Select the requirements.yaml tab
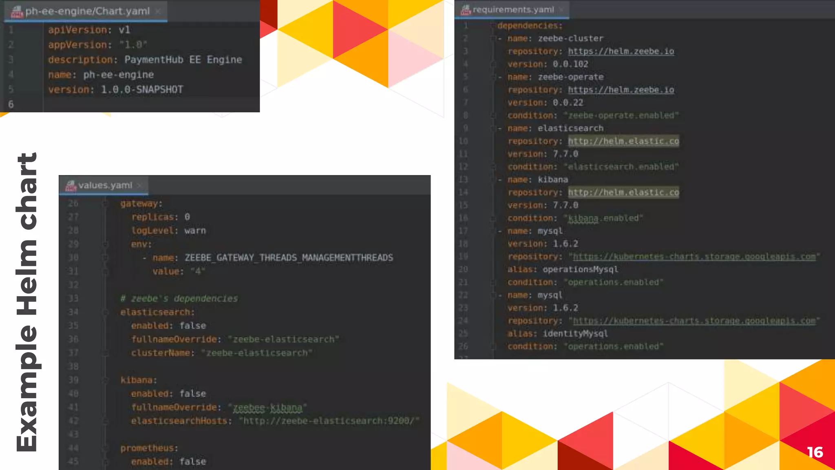This screenshot has height=470, width=835. [513, 9]
